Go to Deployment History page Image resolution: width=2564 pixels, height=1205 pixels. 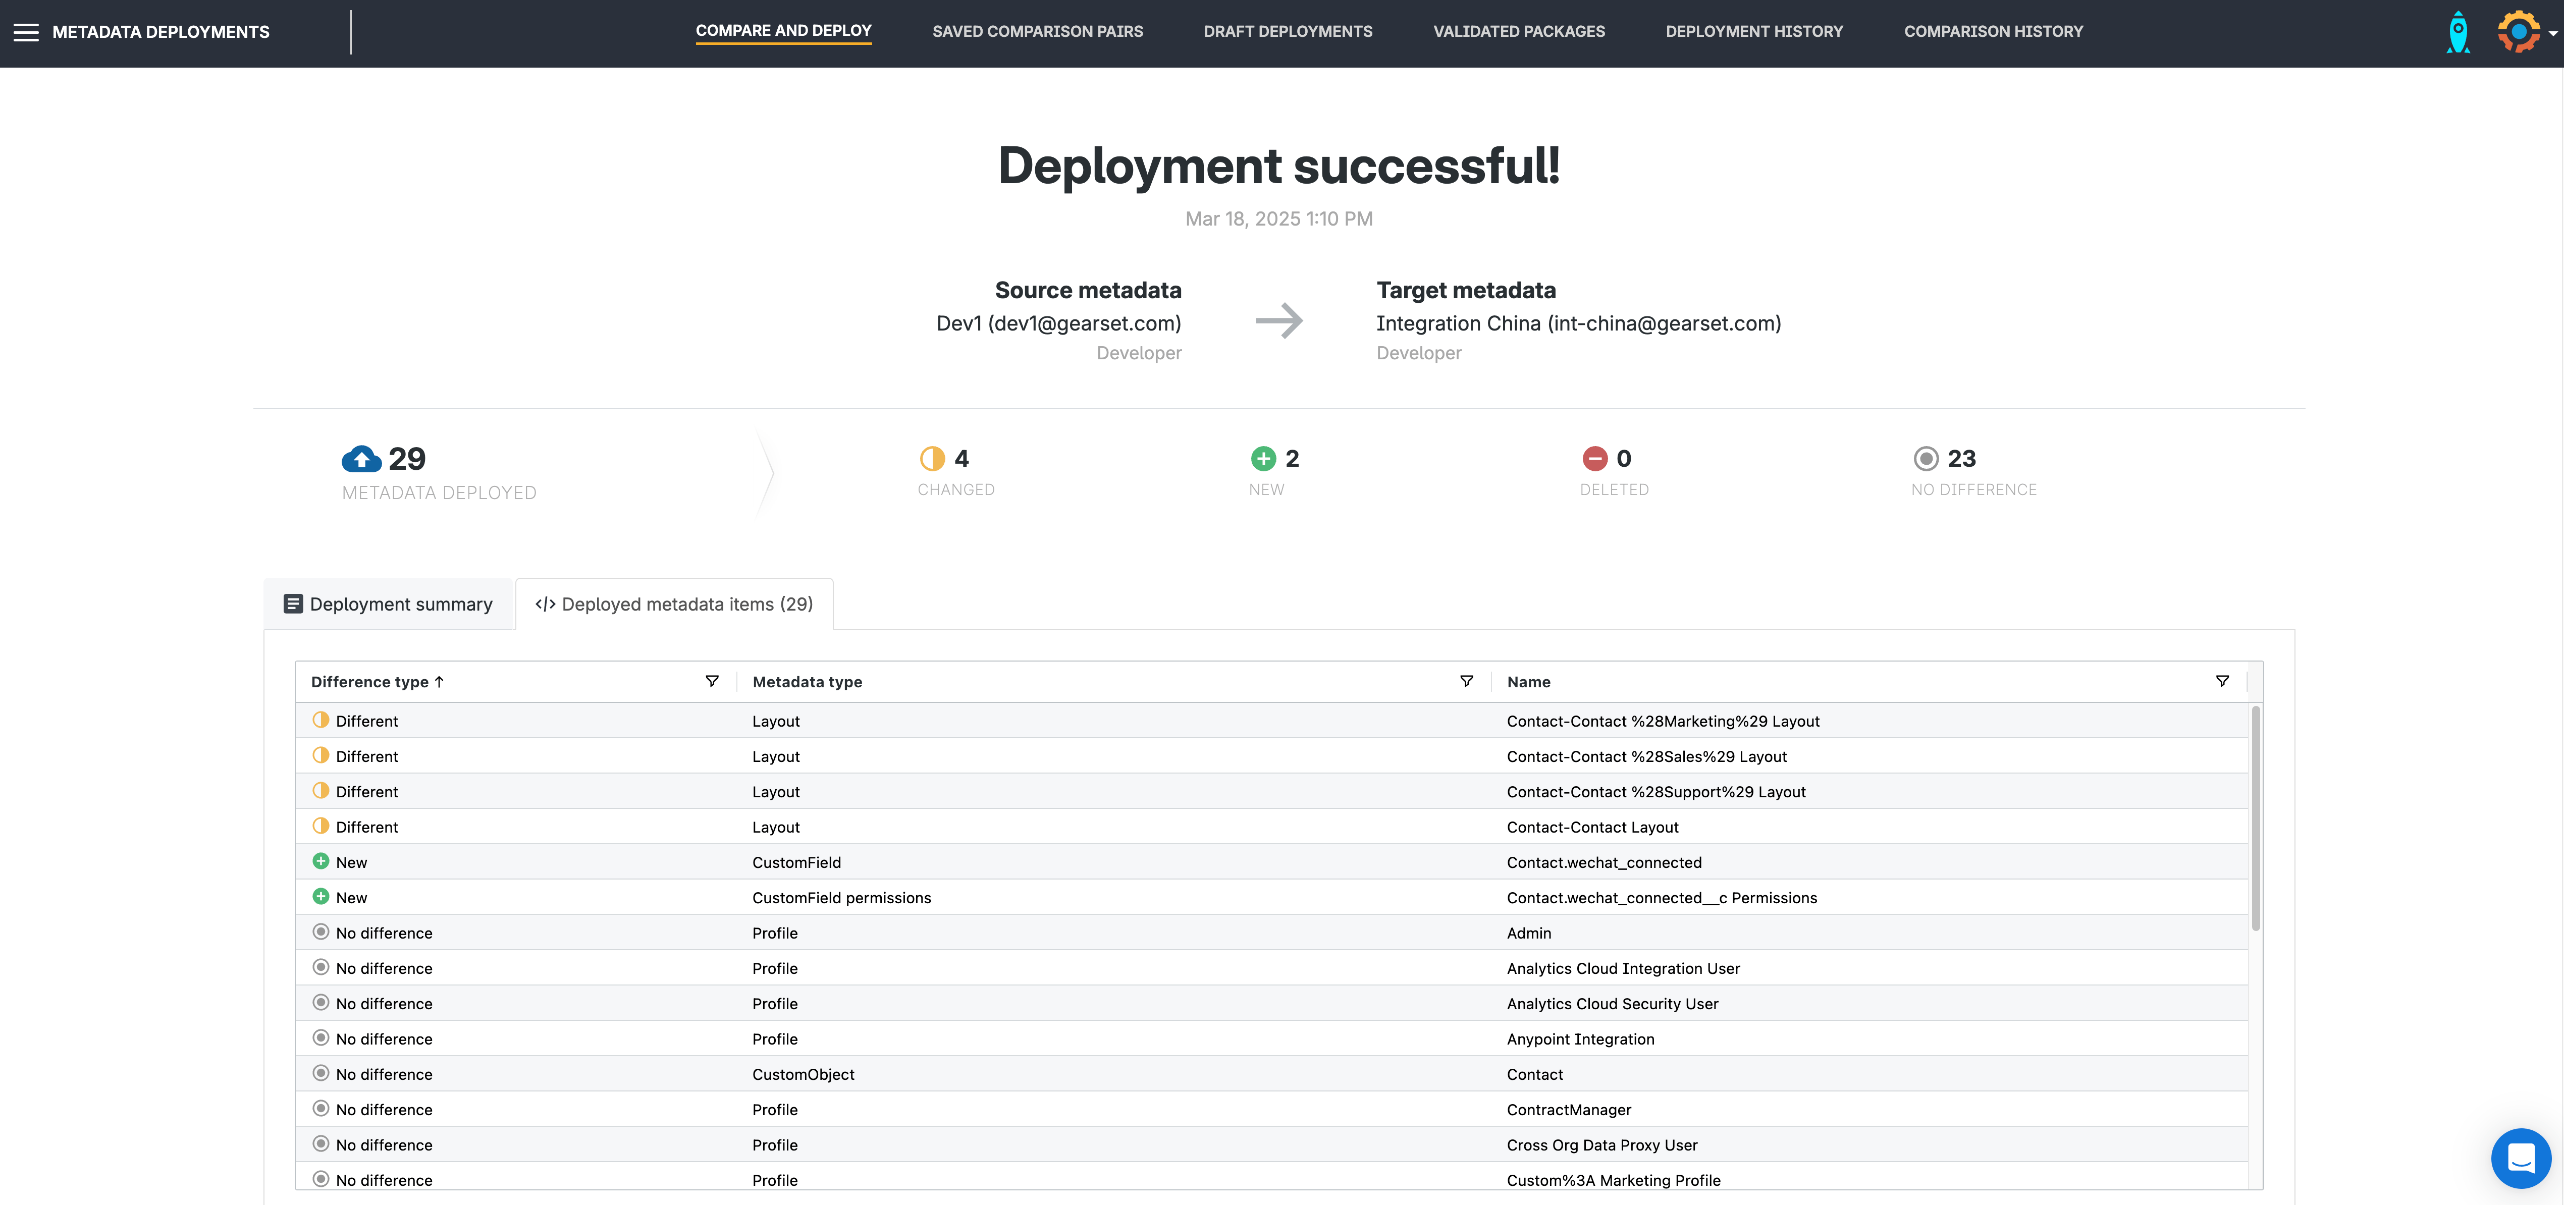pyautogui.click(x=1754, y=32)
